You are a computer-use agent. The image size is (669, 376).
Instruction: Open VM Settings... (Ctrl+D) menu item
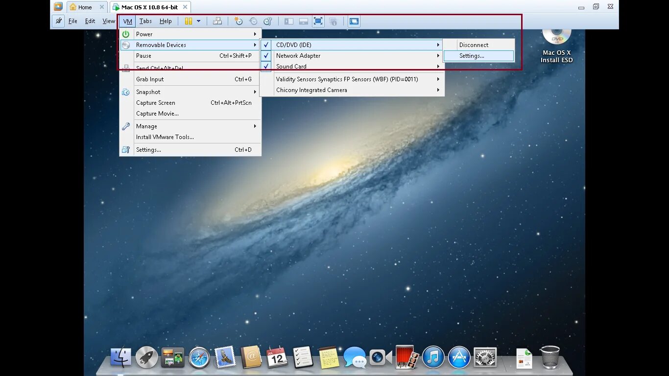[x=191, y=150]
